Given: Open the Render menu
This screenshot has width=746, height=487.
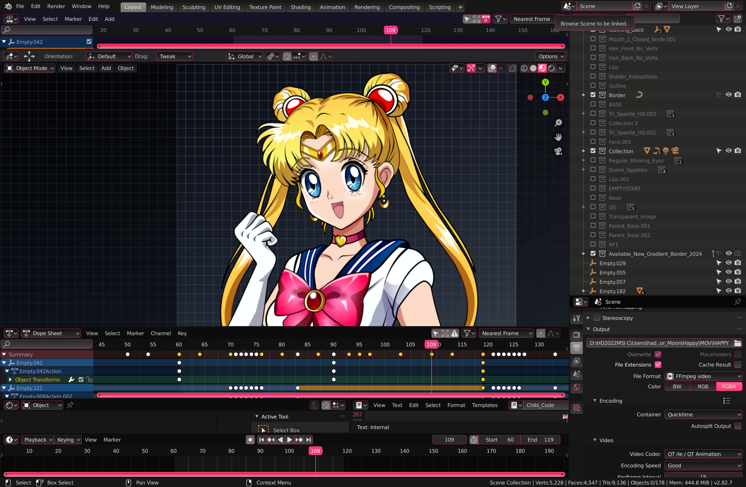Looking at the screenshot, I should (x=56, y=6).
